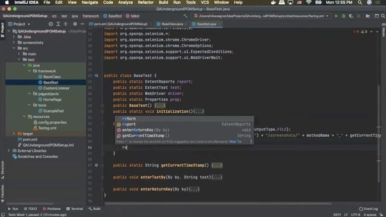
Task: Choose 'enterReturnKey' completion suggestion
Action: click(x=185, y=130)
